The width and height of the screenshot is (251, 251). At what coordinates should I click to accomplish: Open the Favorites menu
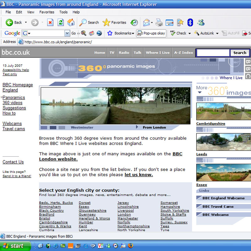(46, 12)
